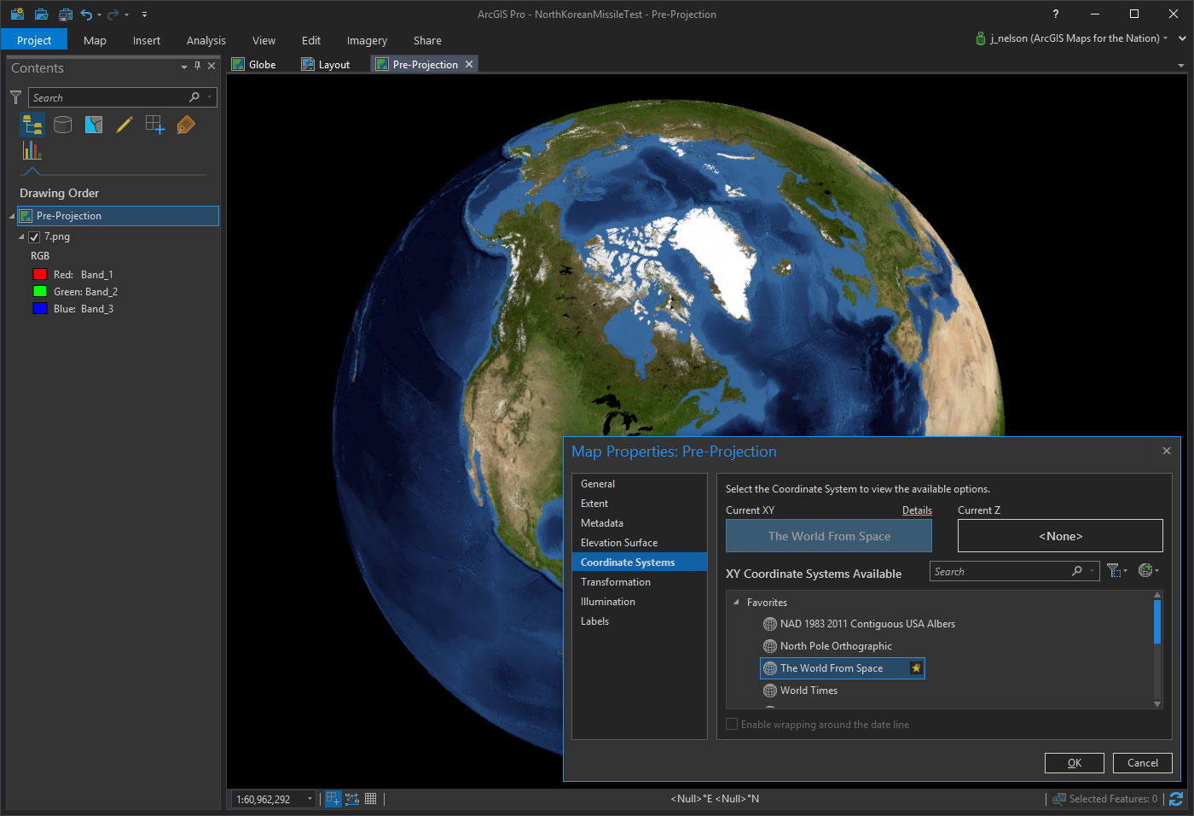The image size is (1194, 816).
Task: Enable wrapping around the date line checkbox
Action: (732, 725)
